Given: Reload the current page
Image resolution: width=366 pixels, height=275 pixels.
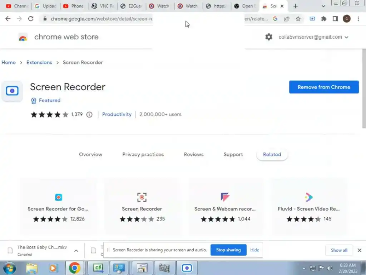Looking at the screenshot, I should tap(31, 19).
